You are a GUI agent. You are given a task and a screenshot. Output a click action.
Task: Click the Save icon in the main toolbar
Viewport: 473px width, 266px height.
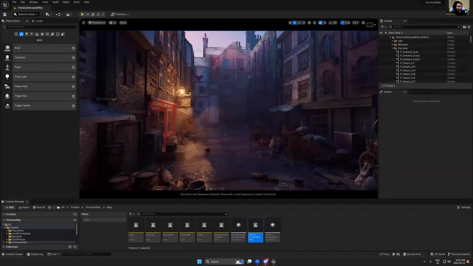[x=4, y=14]
